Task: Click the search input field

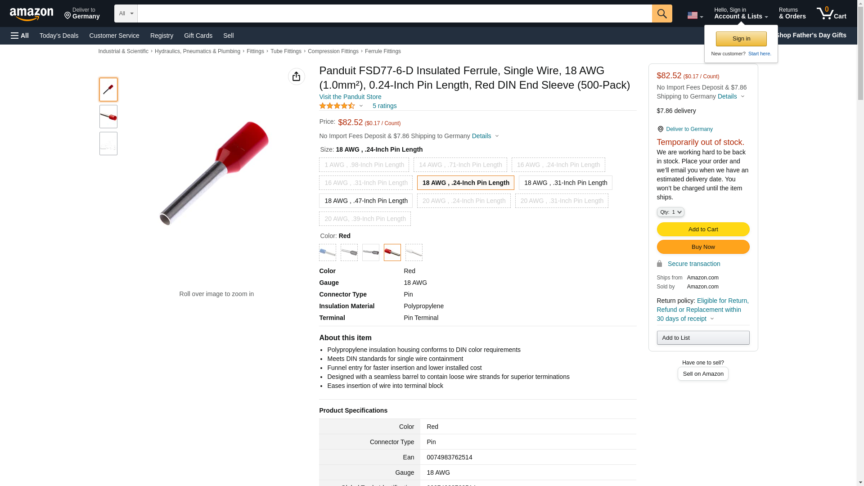Action: pyautogui.click(x=394, y=13)
